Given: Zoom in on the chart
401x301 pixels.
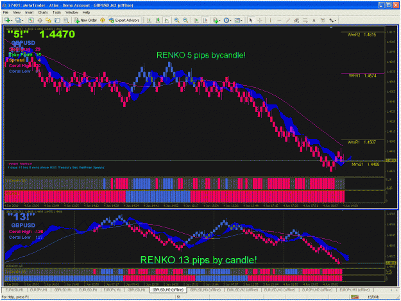Looking at the screenshot, I should pos(176,20).
